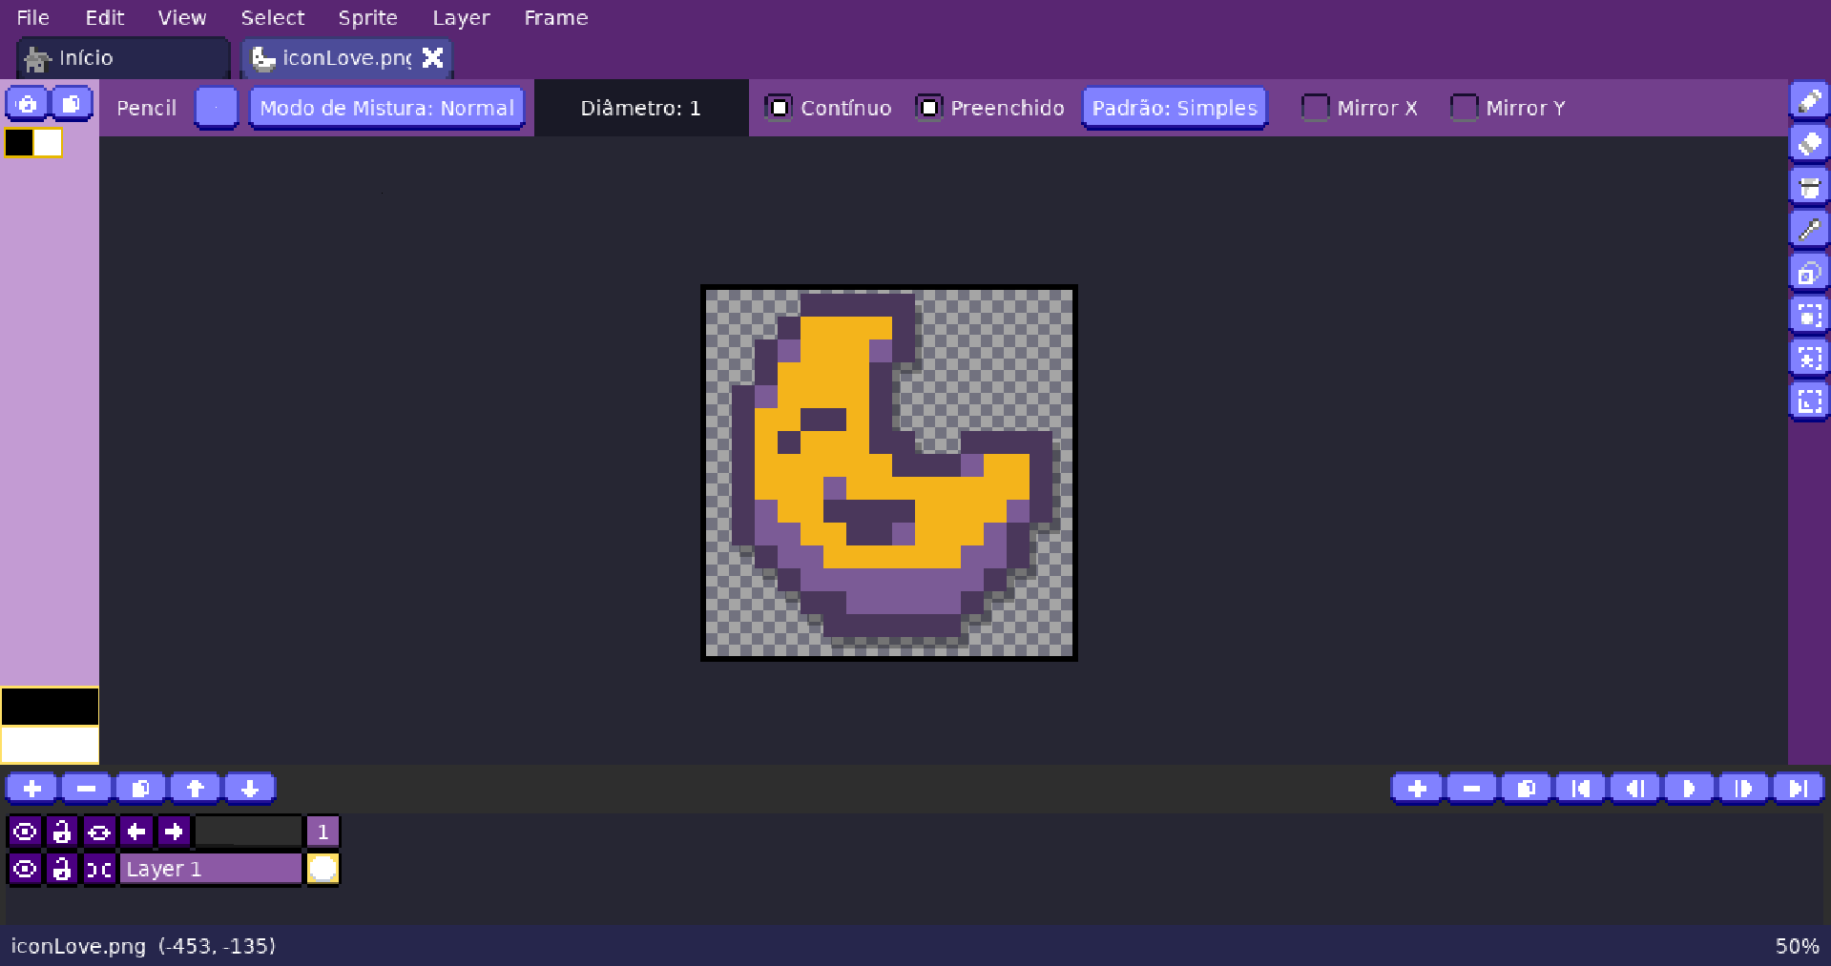The width and height of the screenshot is (1831, 966).
Task: Click the black foreground color box
Action: [x=50, y=707]
